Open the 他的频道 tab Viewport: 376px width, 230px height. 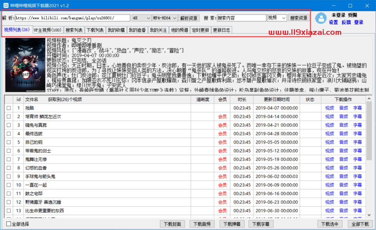point(179,30)
